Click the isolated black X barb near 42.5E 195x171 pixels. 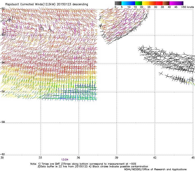[161, 73]
